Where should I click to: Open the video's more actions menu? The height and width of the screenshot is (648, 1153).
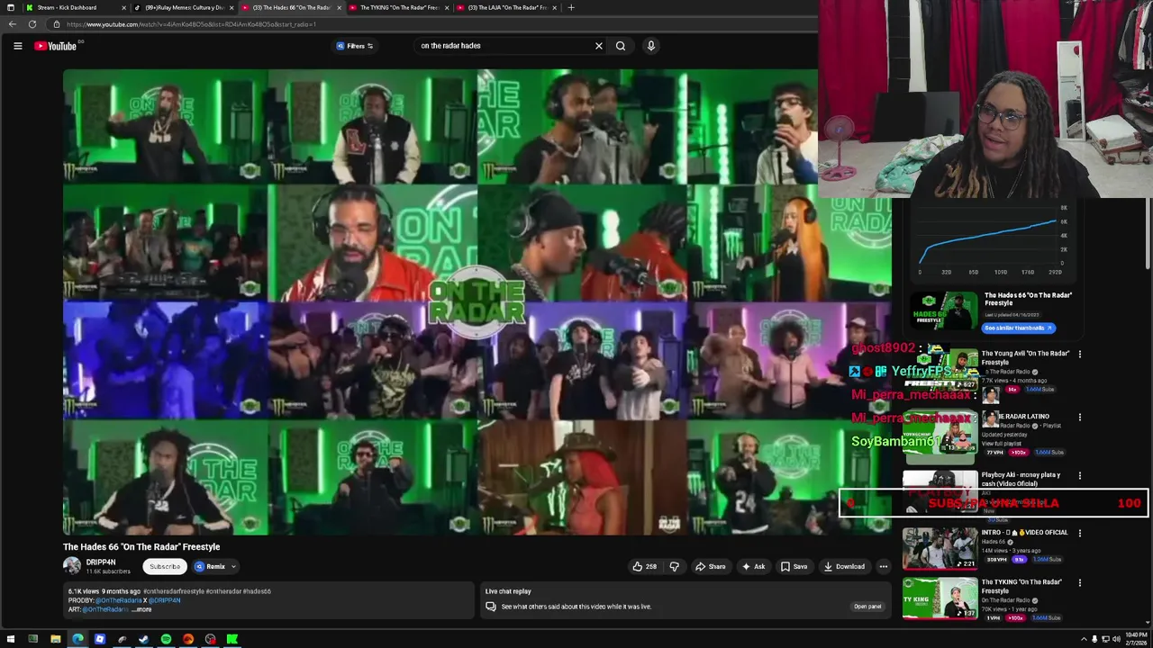tap(884, 566)
